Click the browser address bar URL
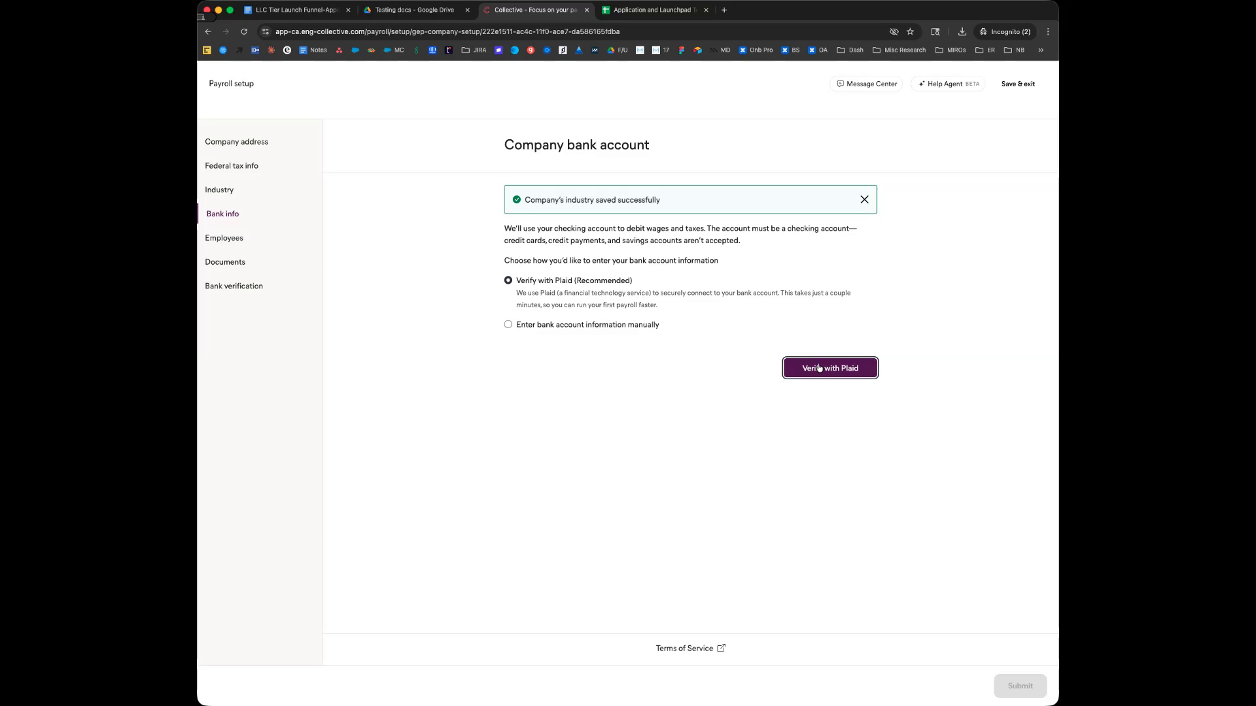Viewport: 1256px width, 706px height. tap(447, 31)
